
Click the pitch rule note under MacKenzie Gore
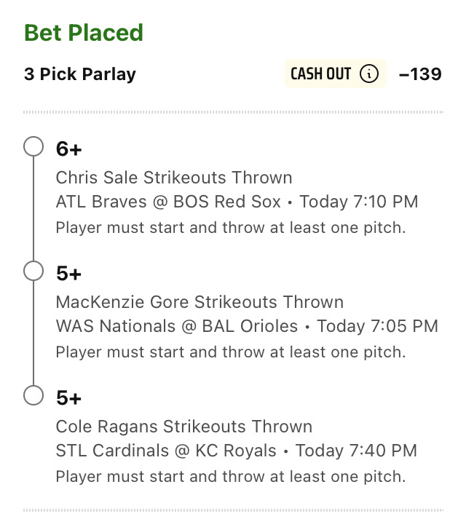(x=231, y=352)
